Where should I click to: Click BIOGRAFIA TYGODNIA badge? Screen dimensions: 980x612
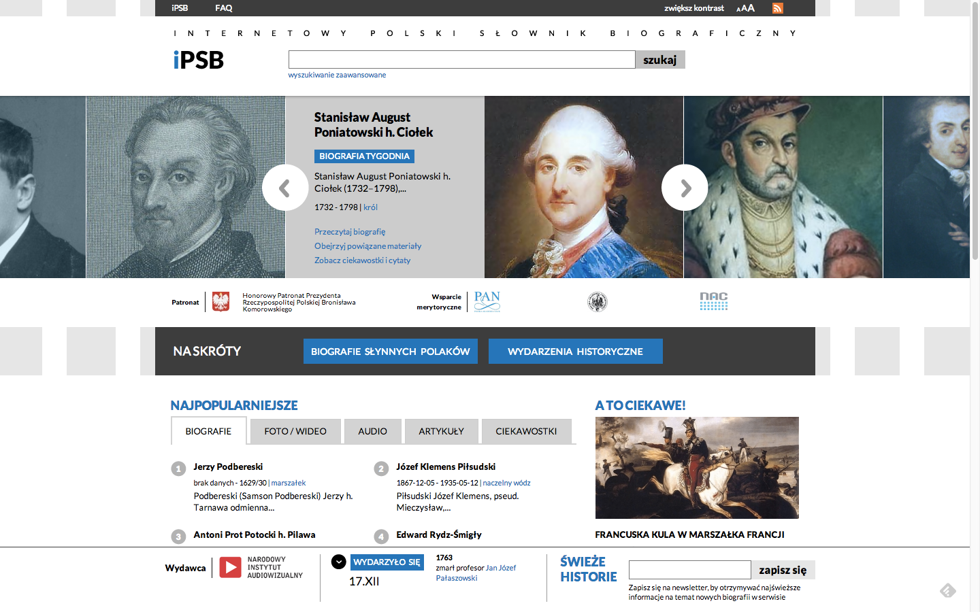tap(364, 156)
